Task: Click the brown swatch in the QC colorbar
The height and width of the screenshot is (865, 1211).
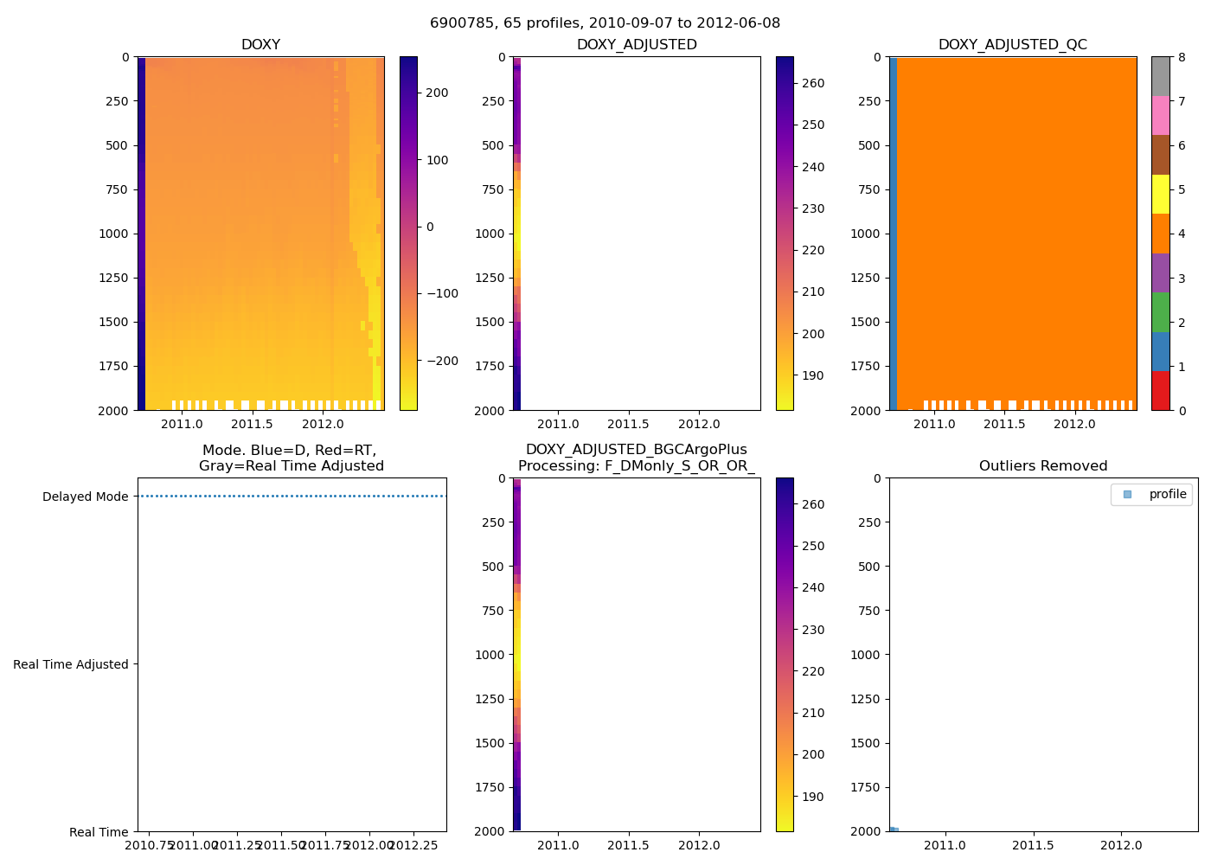Action: pyautogui.click(x=1160, y=155)
